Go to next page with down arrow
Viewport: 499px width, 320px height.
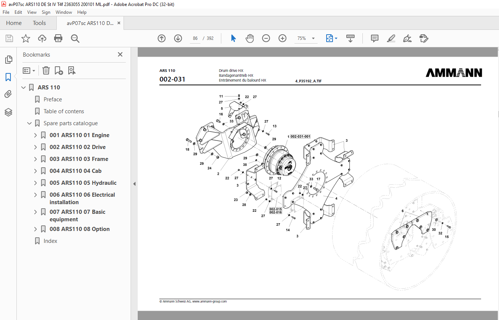pyautogui.click(x=178, y=38)
